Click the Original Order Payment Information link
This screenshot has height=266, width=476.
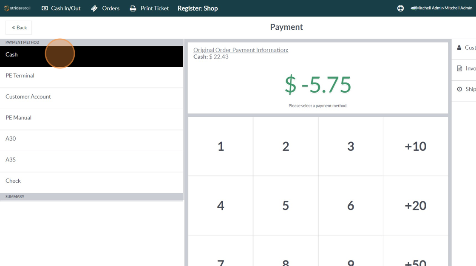tap(241, 50)
